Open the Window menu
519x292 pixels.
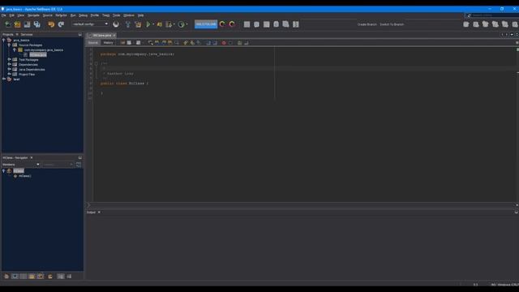pyautogui.click(x=129, y=15)
